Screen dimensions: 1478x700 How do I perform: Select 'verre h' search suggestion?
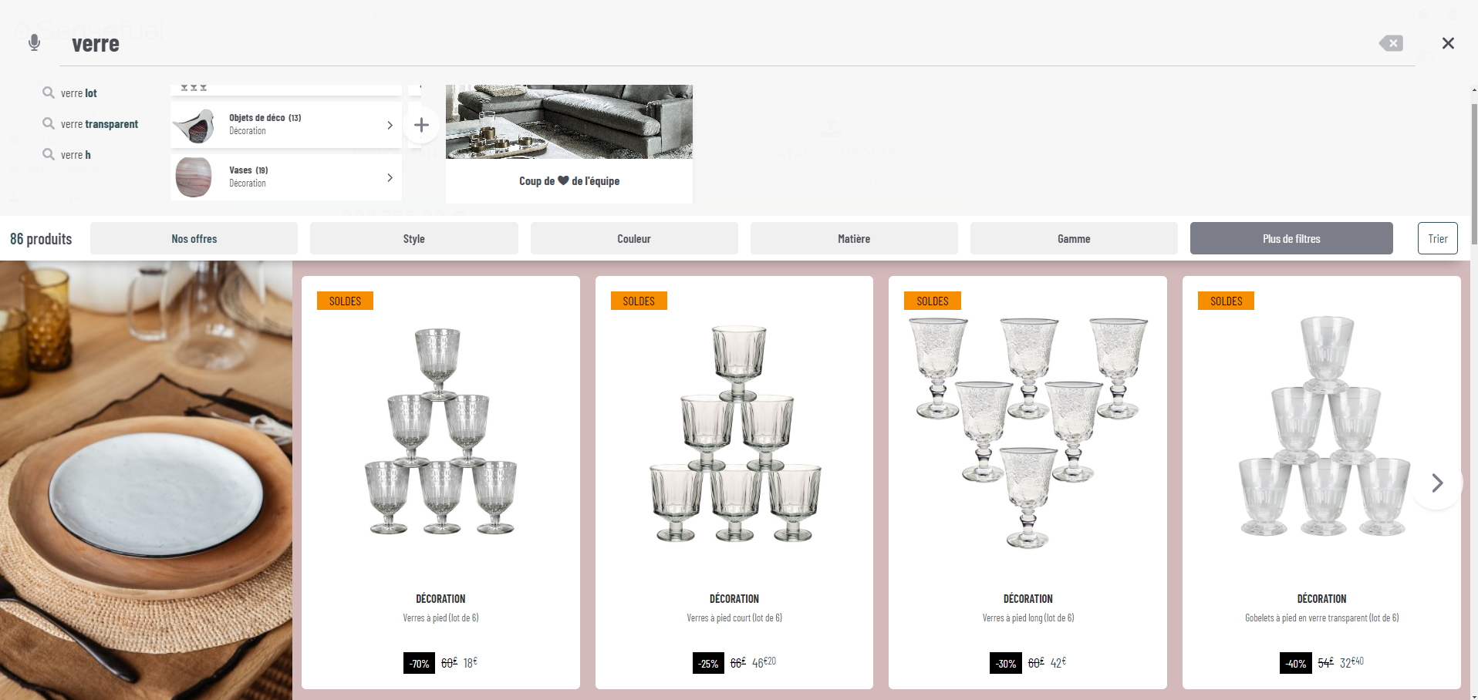pos(76,155)
